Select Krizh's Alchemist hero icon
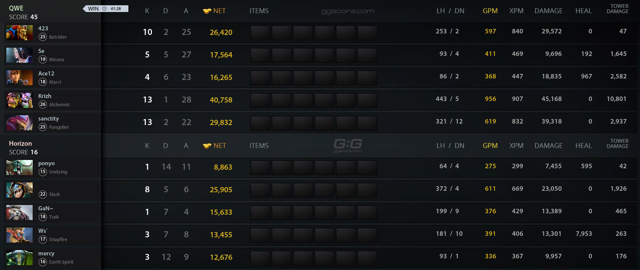This screenshot has width=640, height=270. tap(19, 100)
